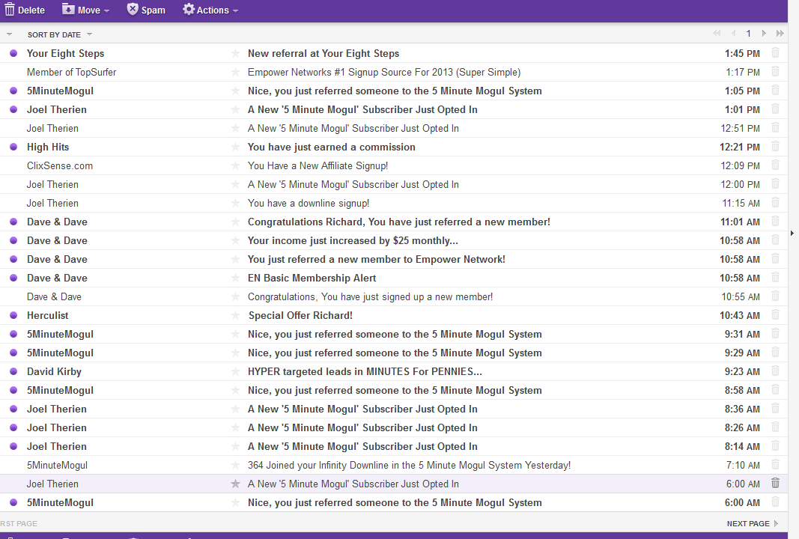Open 'You just referred a new member to Empower Network!' email
799x539 pixels.
tap(377, 259)
